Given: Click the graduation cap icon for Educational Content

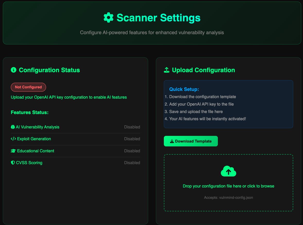Looking at the screenshot, I should pyautogui.click(x=13, y=151).
